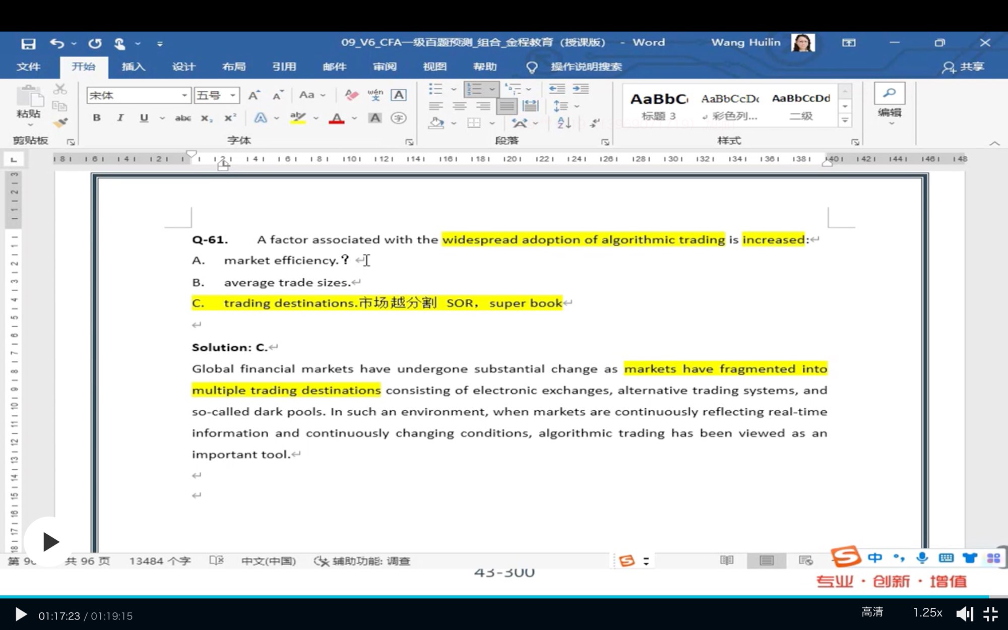Click the Increase indent icon
1008x630 pixels.
[581, 89]
